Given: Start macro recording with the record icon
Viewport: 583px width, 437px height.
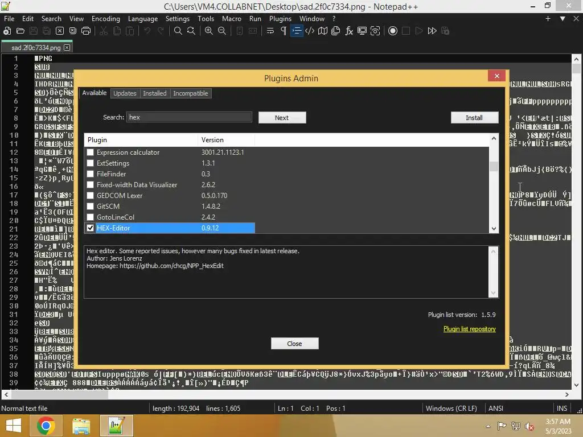Looking at the screenshot, I should (393, 31).
